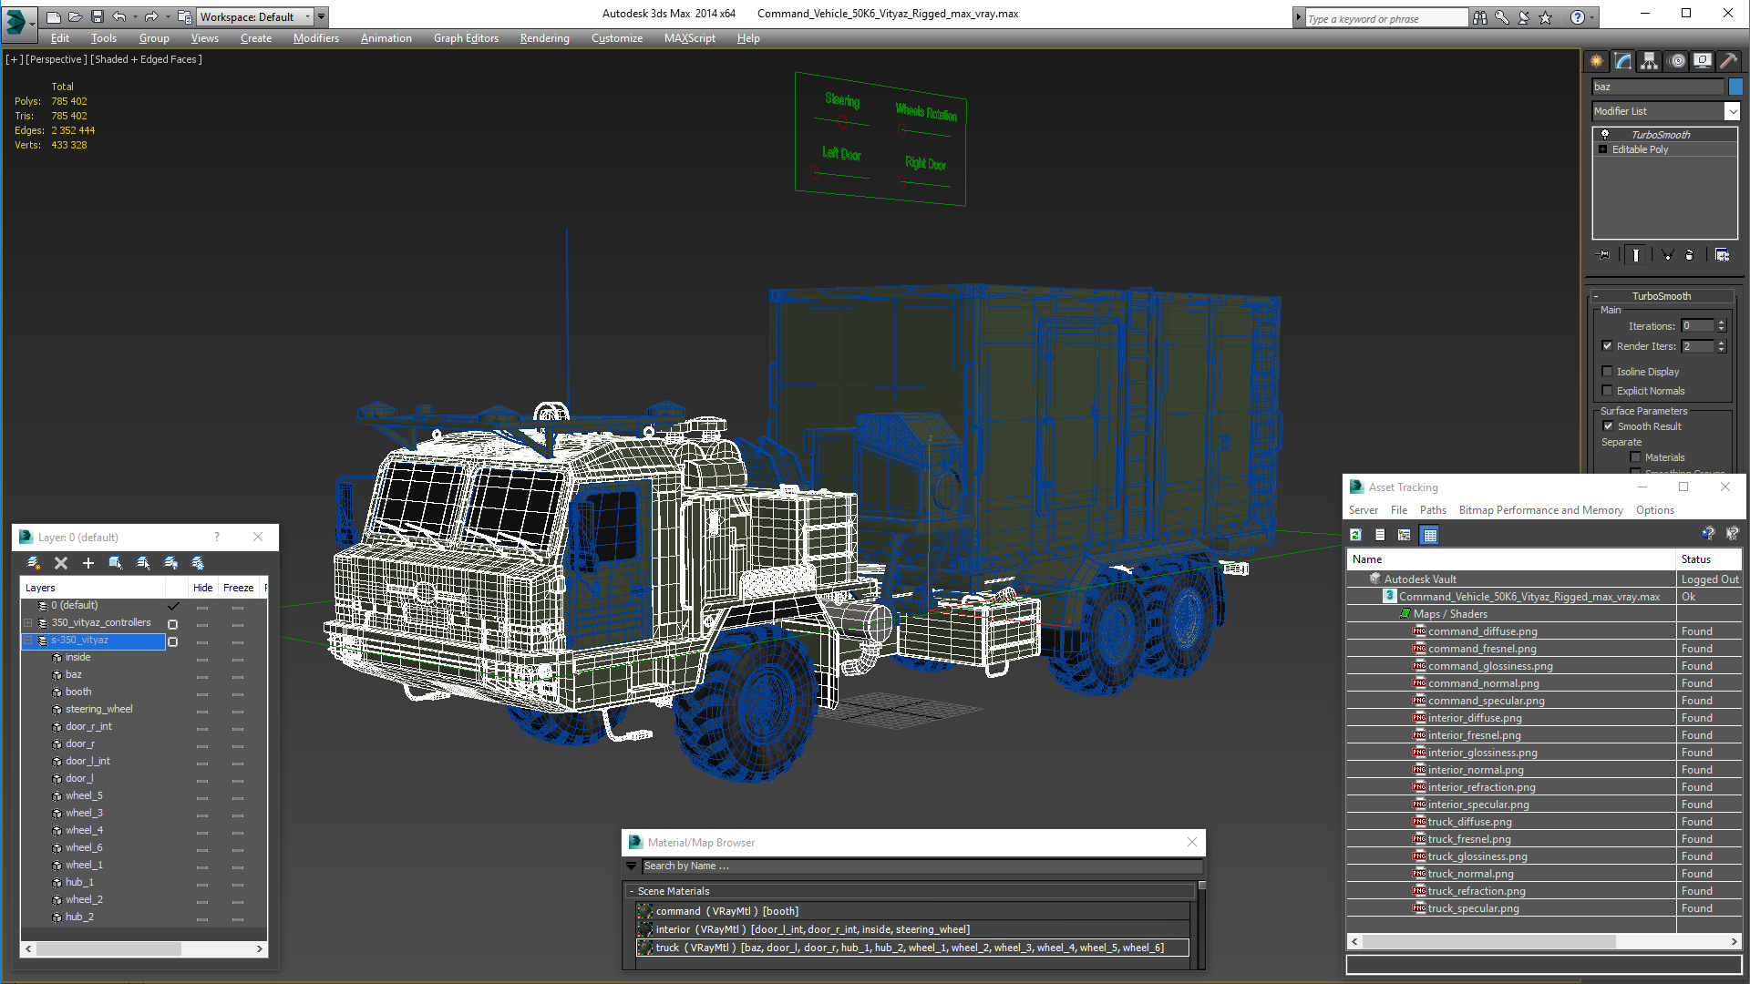Click the blue object color swatch next to baz

pyautogui.click(x=1735, y=87)
